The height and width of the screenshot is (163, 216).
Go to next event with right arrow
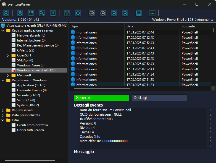pos(114,13)
